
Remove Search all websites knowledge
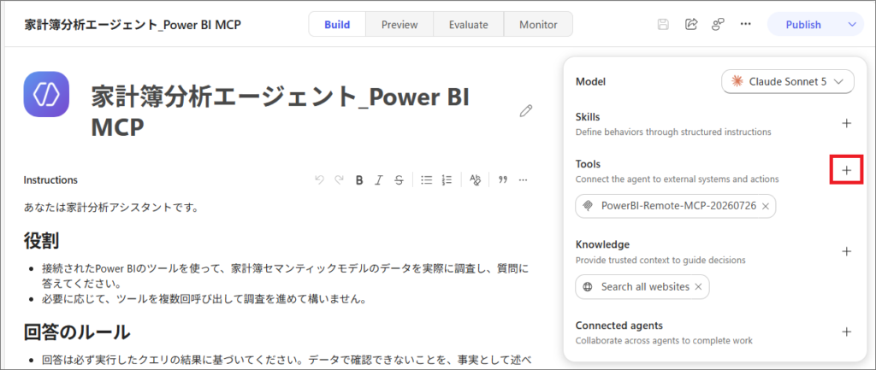pos(698,287)
